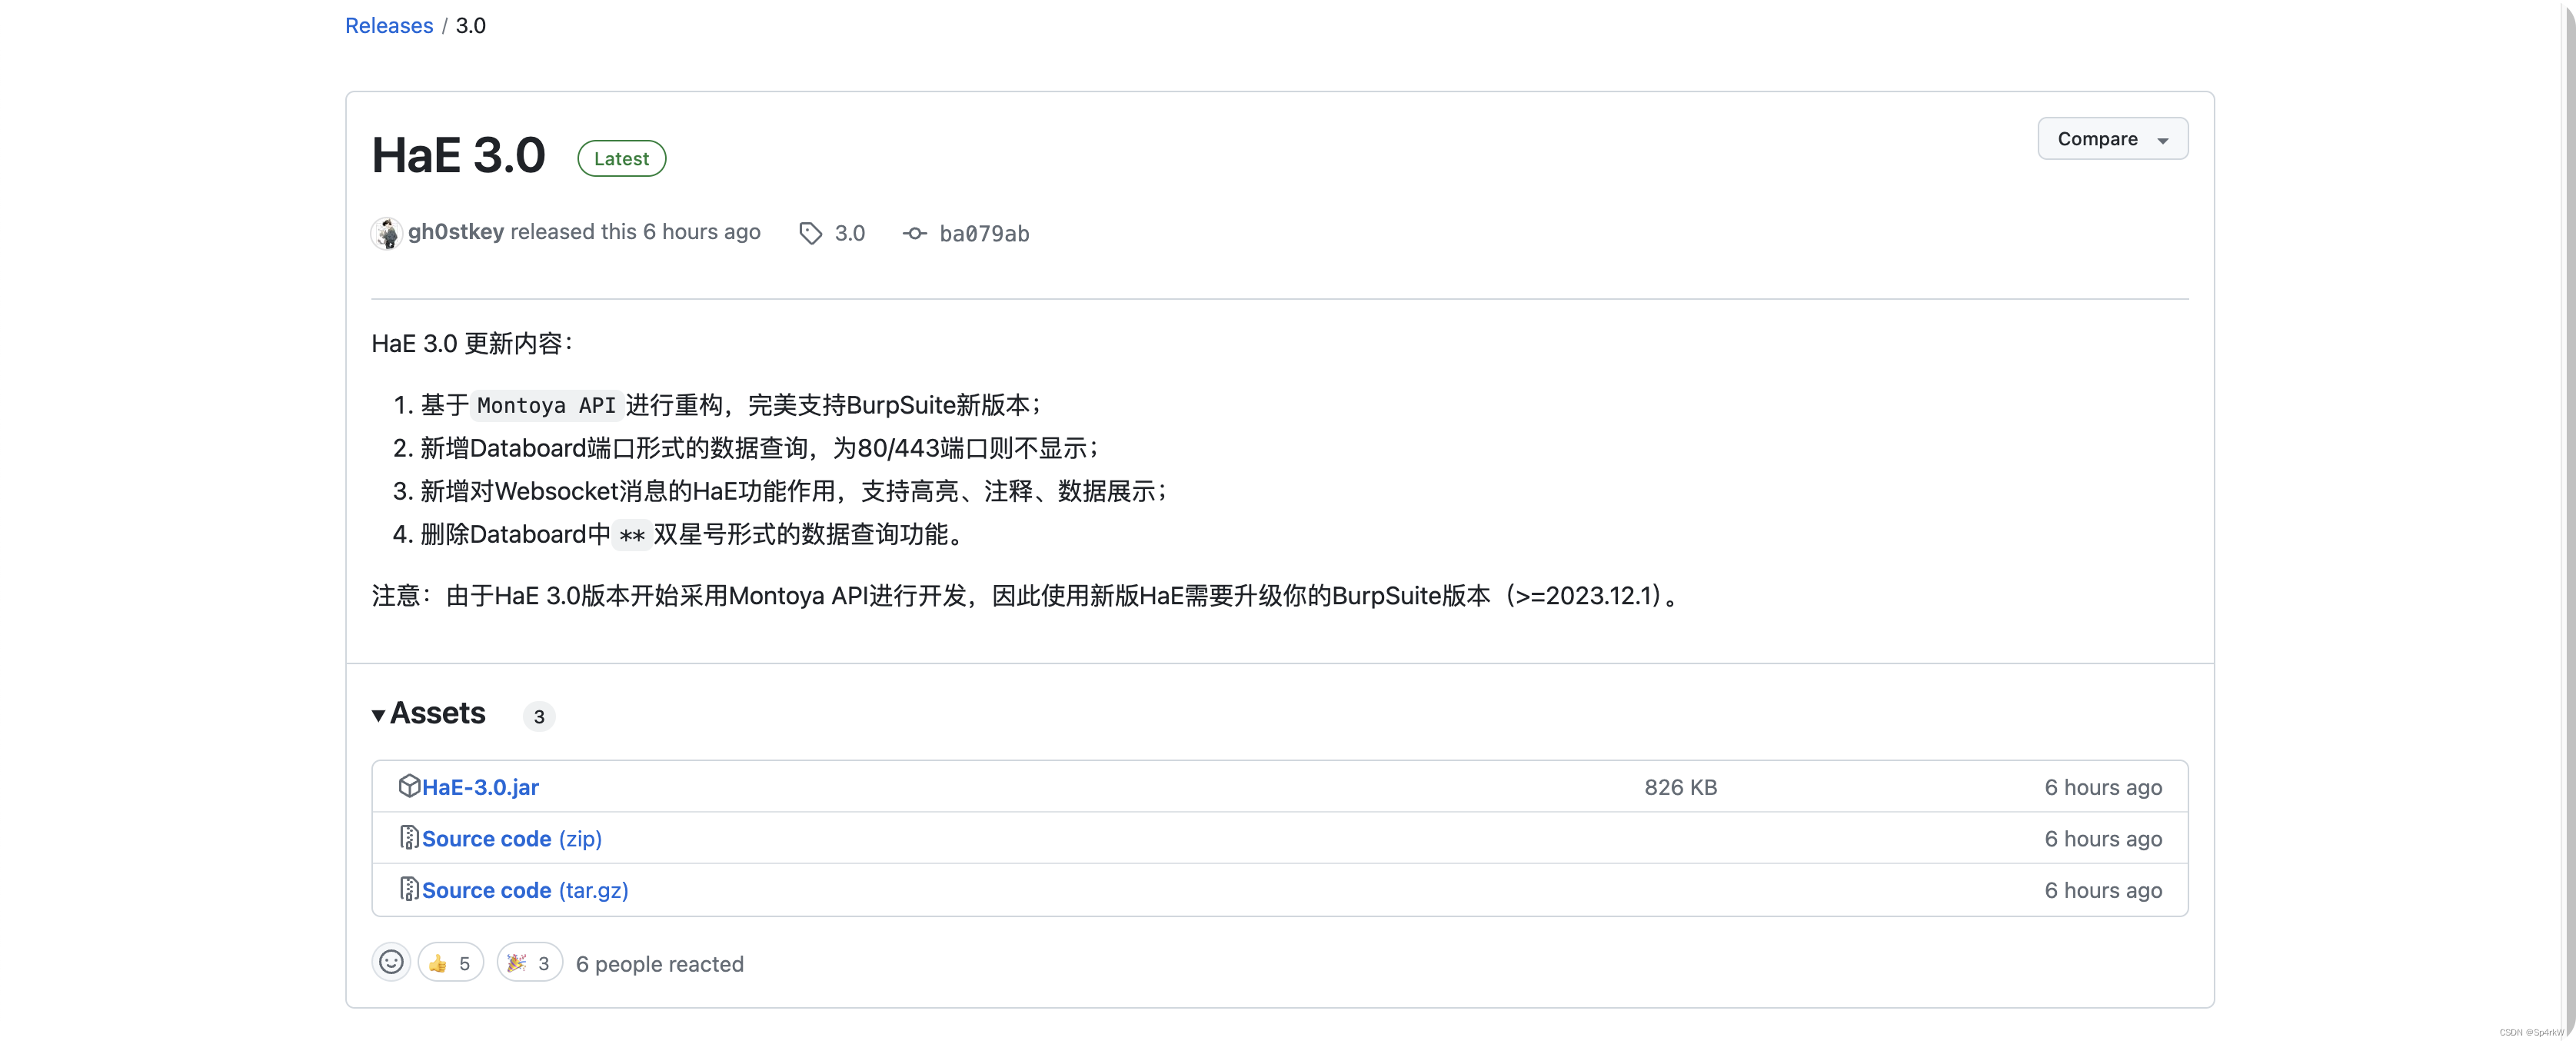Open gh0stkey's profile page
Viewport: 2576px width, 1044px height.
point(455,231)
